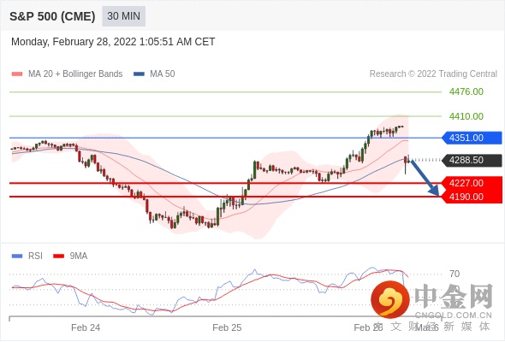Click the blue RSI legend swatch
Image resolution: width=505 pixels, height=342 pixels.
pos(17,256)
